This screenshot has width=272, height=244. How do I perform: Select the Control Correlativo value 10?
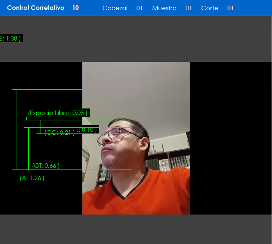click(x=75, y=8)
